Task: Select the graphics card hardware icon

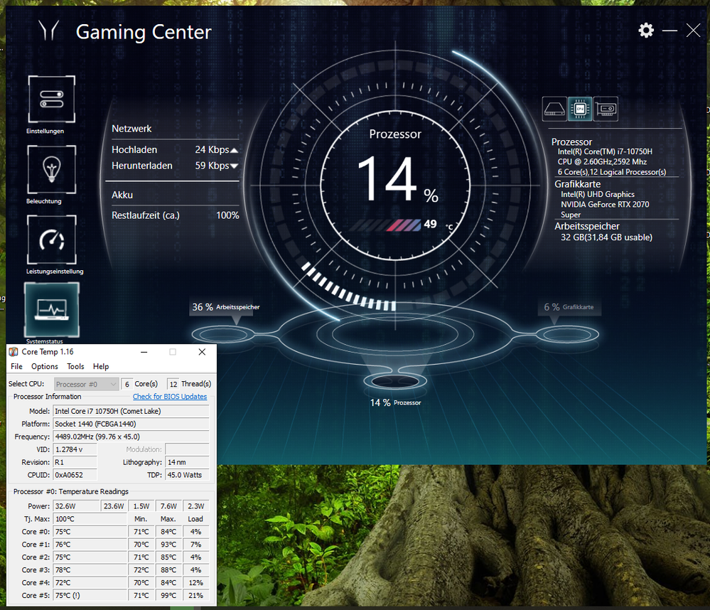Action: click(x=606, y=109)
